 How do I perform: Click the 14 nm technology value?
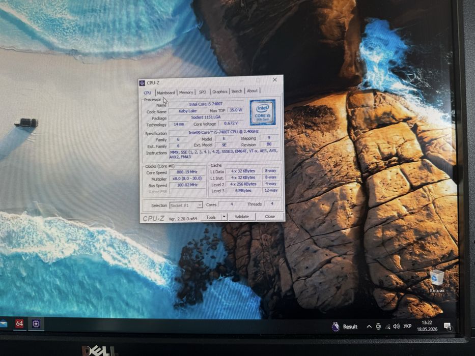pyautogui.click(x=179, y=124)
